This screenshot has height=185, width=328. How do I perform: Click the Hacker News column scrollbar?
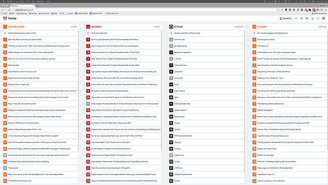coord(78,90)
